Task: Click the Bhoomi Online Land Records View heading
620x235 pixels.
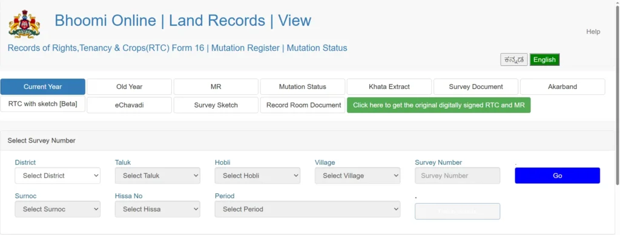Action: (x=183, y=21)
